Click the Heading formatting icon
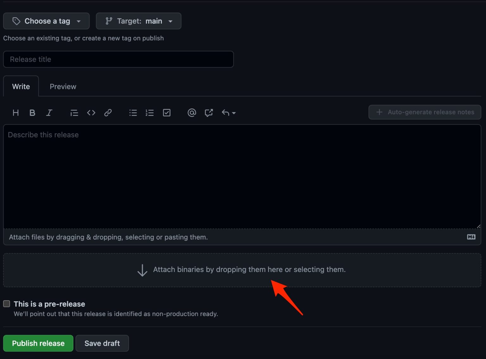The height and width of the screenshot is (359, 486). 16,113
